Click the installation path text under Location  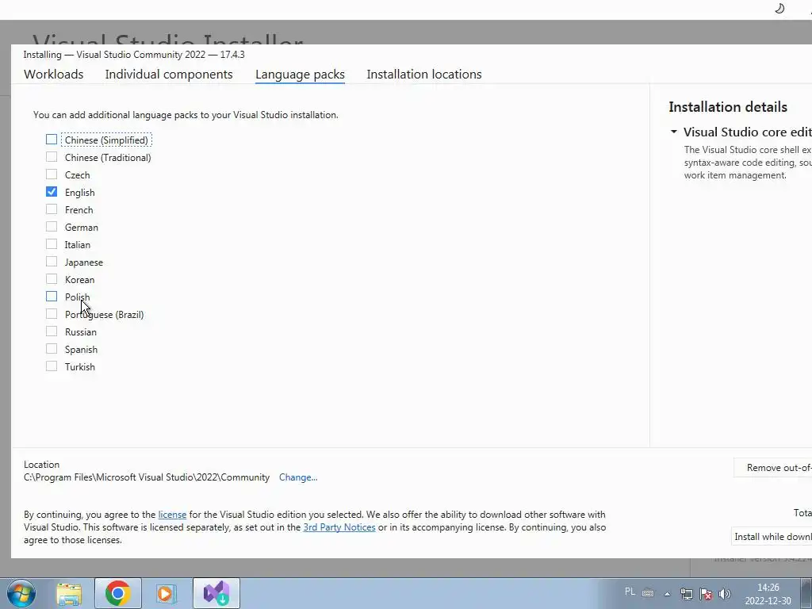point(147,477)
